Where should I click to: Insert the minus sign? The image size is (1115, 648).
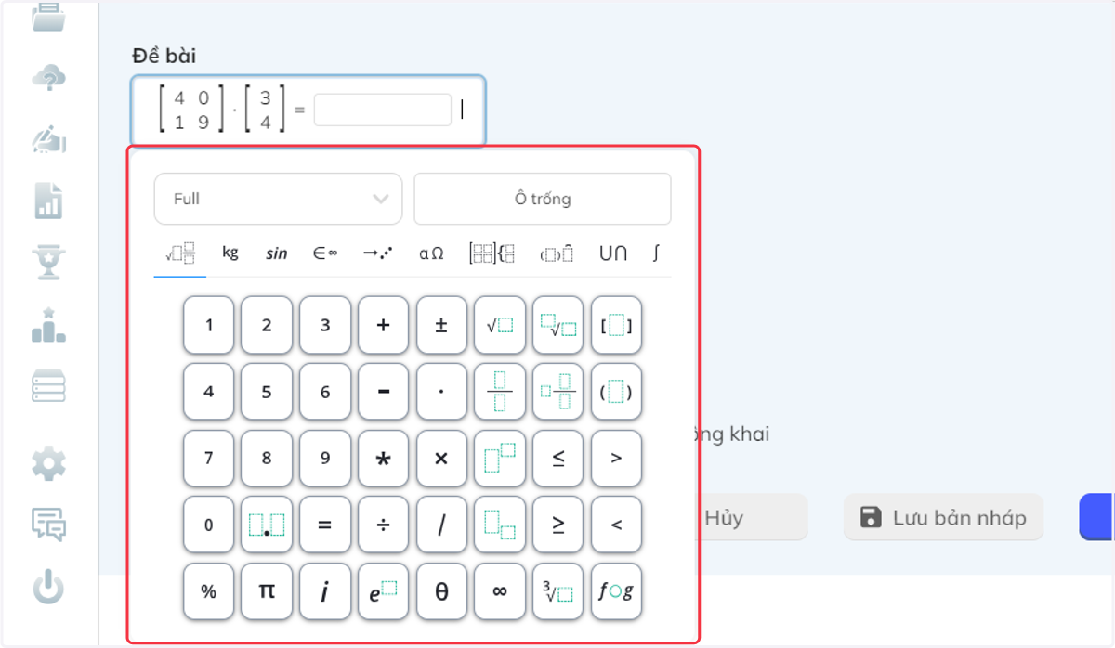pos(383,392)
